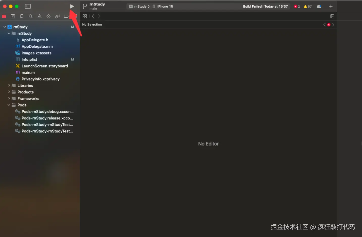Expand the Frameworks group
The width and height of the screenshot is (362, 237).
click(9, 99)
